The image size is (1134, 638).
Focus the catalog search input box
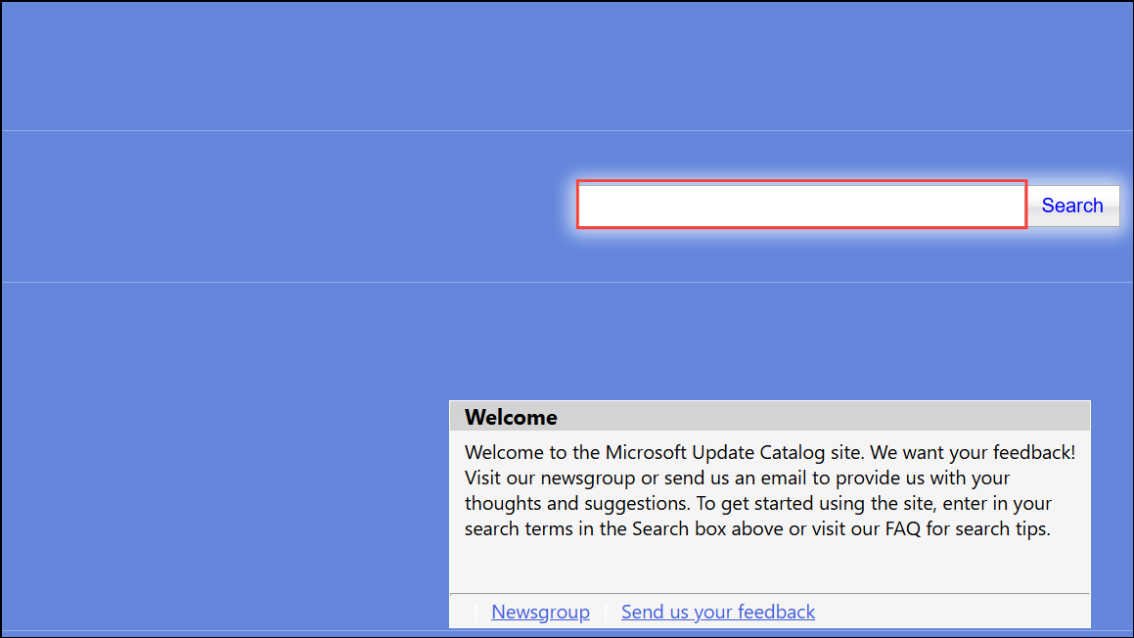click(802, 205)
